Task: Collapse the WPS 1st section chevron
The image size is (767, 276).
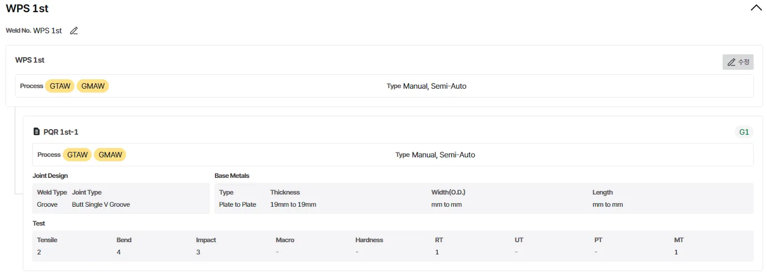Action: click(756, 8)
